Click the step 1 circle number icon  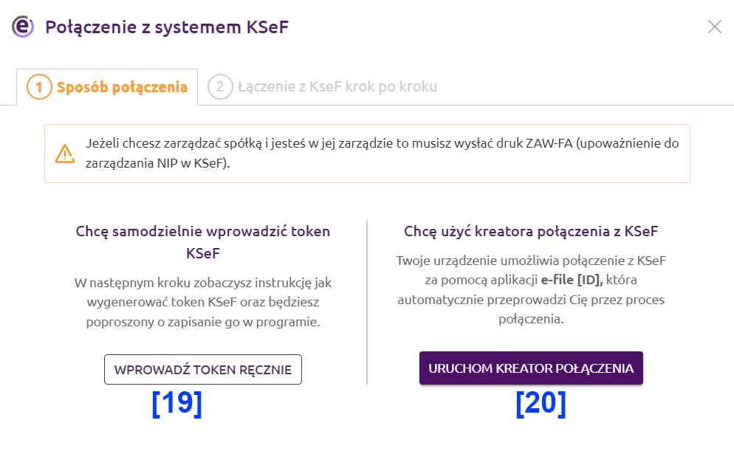click(x=39, y=87)
